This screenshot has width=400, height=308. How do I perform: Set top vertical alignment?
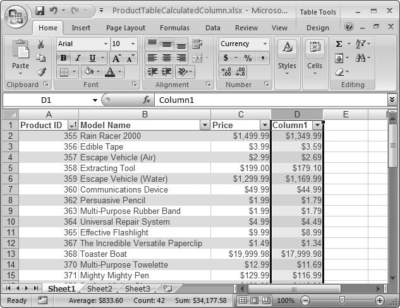click(x=152, y=44)
